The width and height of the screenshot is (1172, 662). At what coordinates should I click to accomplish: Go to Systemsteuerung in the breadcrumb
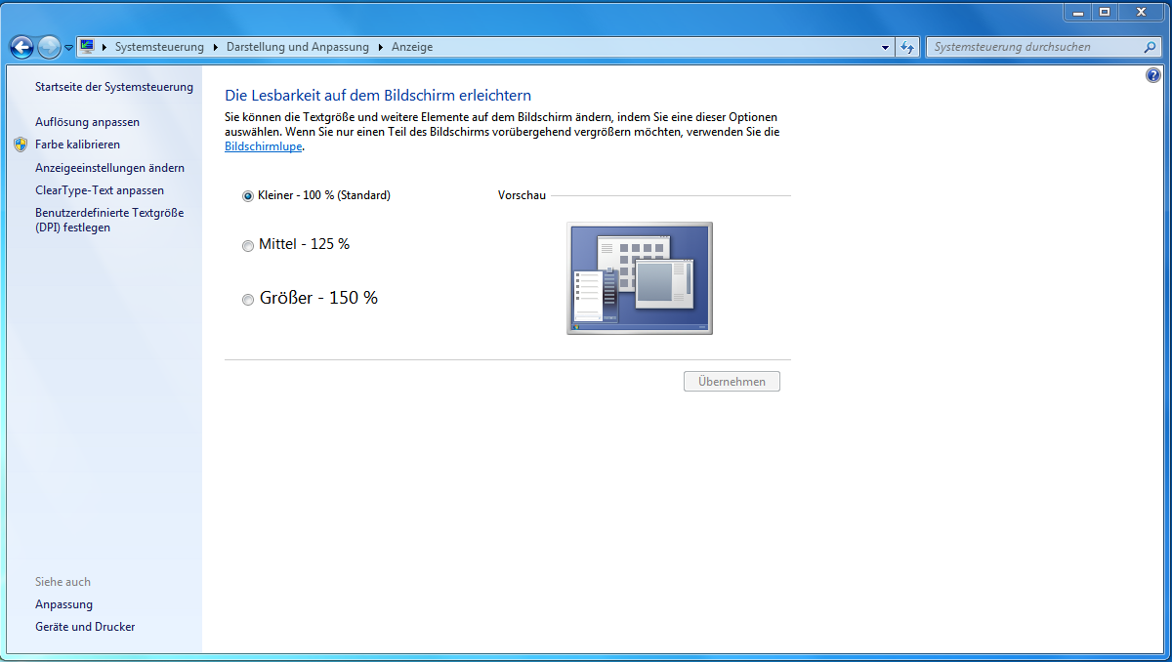(x=159, y=47)
